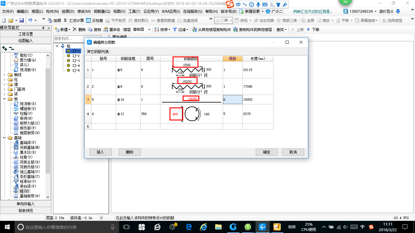Select pile component ZJ-5
The height and width of the screenshot is (233, 415).
pos(76,70)
